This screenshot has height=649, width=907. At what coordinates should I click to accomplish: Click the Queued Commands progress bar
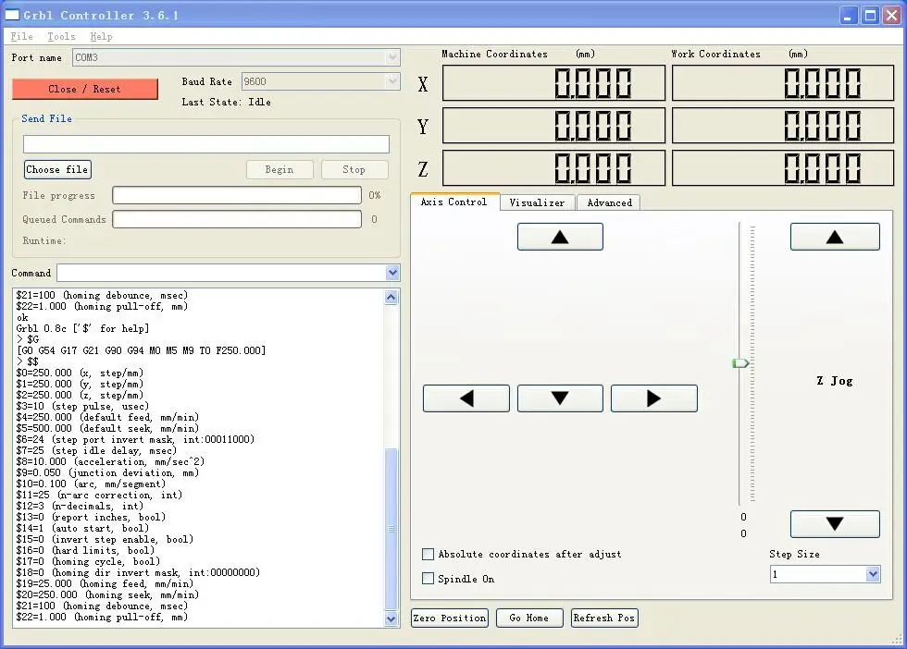237,219
